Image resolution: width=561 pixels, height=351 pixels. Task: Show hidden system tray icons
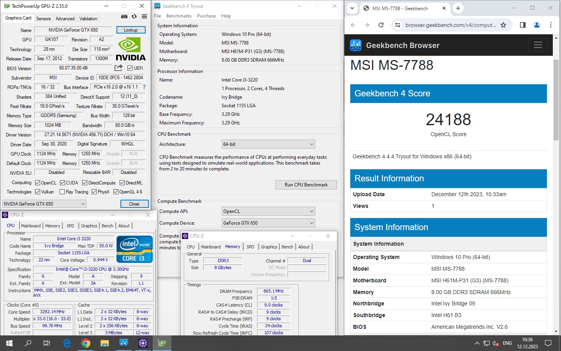[x=477, y=343]
